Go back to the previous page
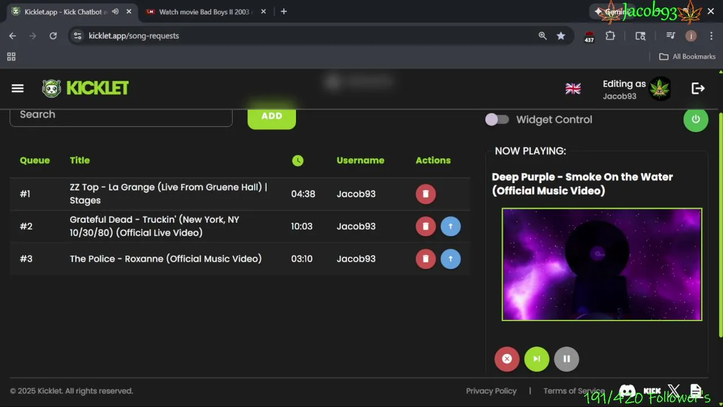This screenshot has height=407, width=723. pyautogui.click(x=12, y=36)
